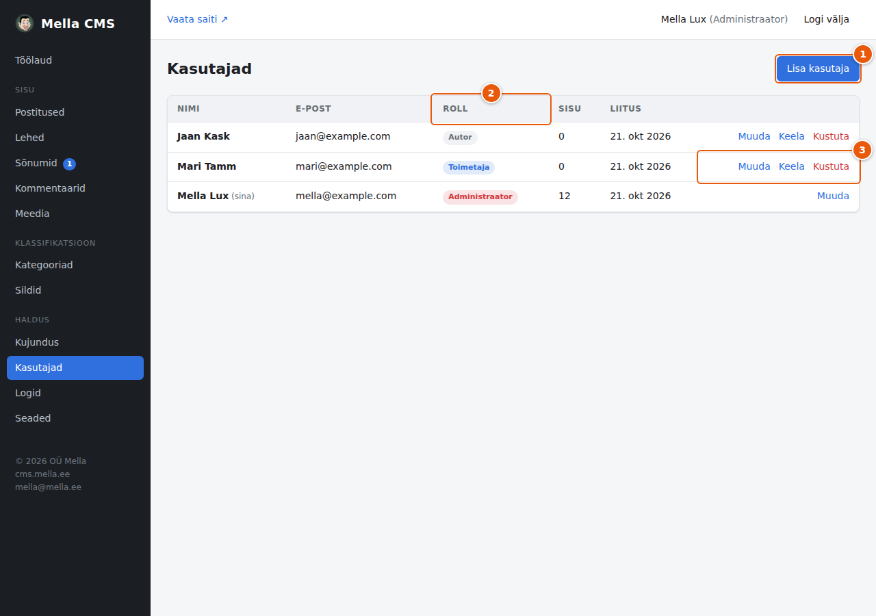876x616 pixels.
Task: Click the Toimetaja role badge
Action: [x=469, y=167]
